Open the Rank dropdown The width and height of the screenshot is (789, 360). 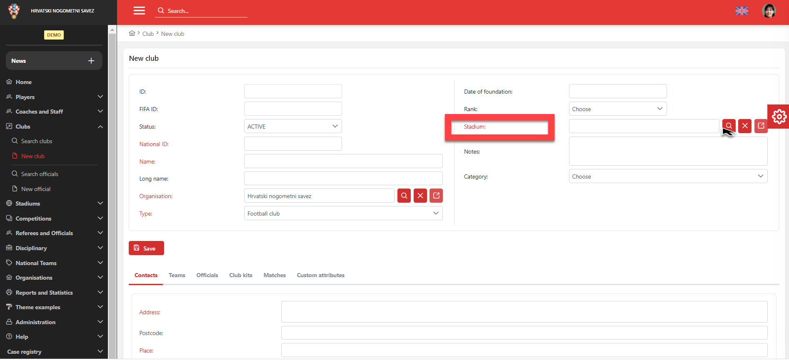[617, 109]
